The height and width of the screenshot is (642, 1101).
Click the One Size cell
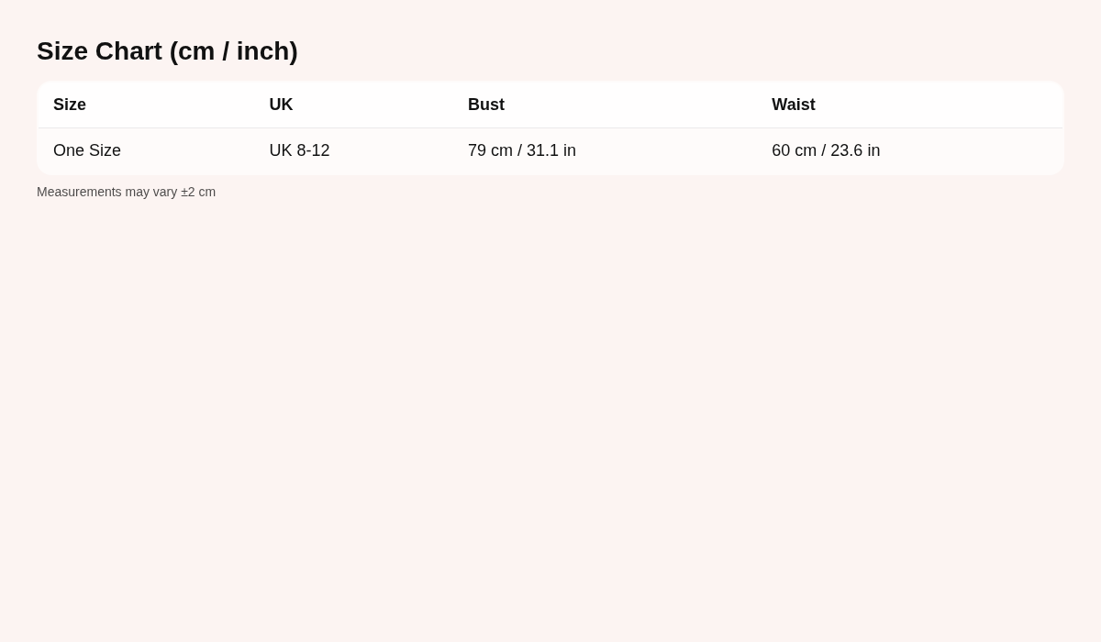(x=87, y=150)
